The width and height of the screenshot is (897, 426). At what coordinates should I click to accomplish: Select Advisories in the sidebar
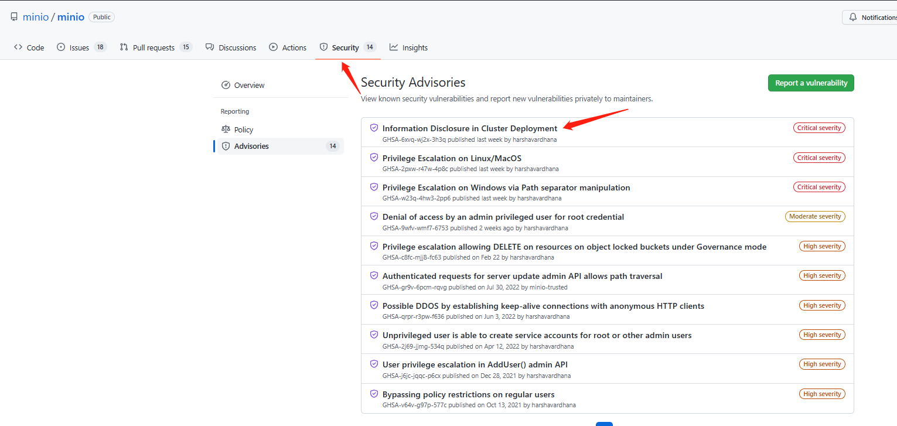279,146
